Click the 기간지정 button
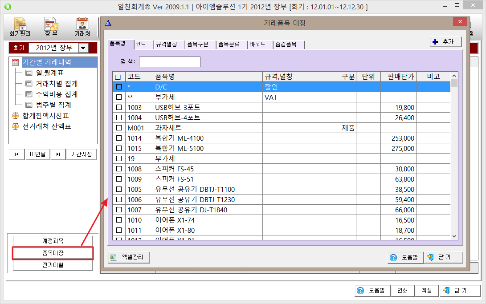The width and height of the screenshot is (486, 304). (81, 154)
